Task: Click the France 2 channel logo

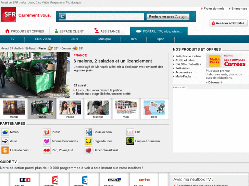Action: (55, 180)
